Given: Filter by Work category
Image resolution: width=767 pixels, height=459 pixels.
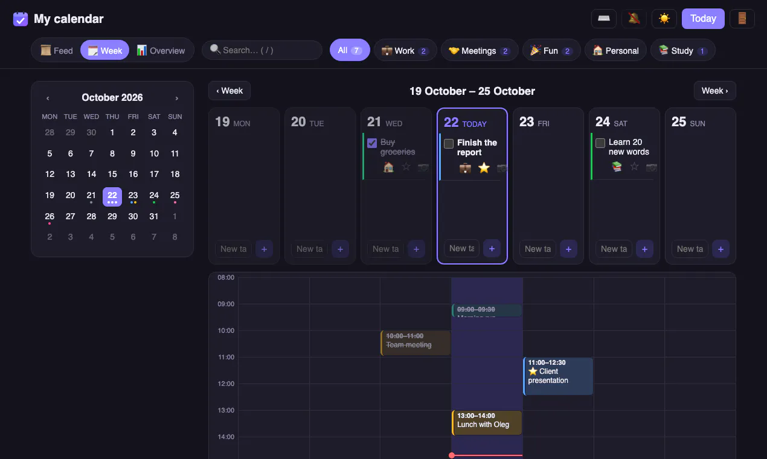Looking at the screenshot, I should (x=405, y=51).
